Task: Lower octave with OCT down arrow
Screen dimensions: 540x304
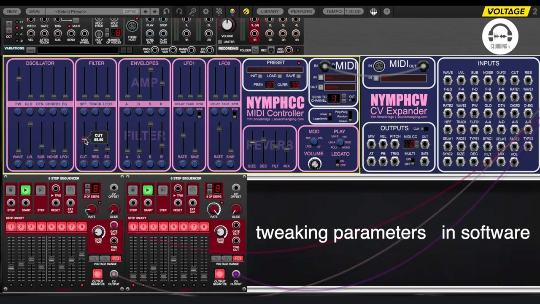Action: 9,30
